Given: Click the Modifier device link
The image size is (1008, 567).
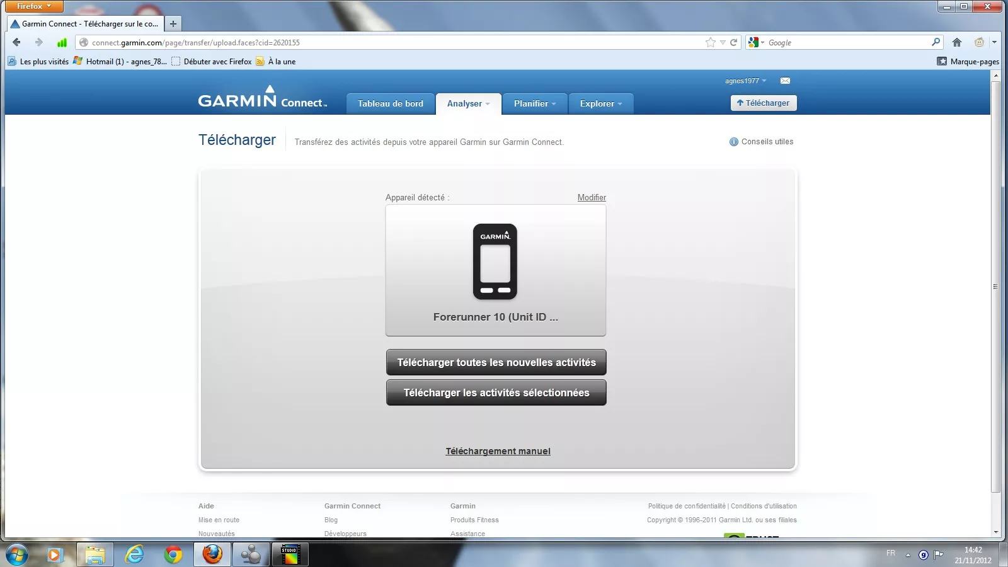Looking at the screenshot, I should 592,197.
